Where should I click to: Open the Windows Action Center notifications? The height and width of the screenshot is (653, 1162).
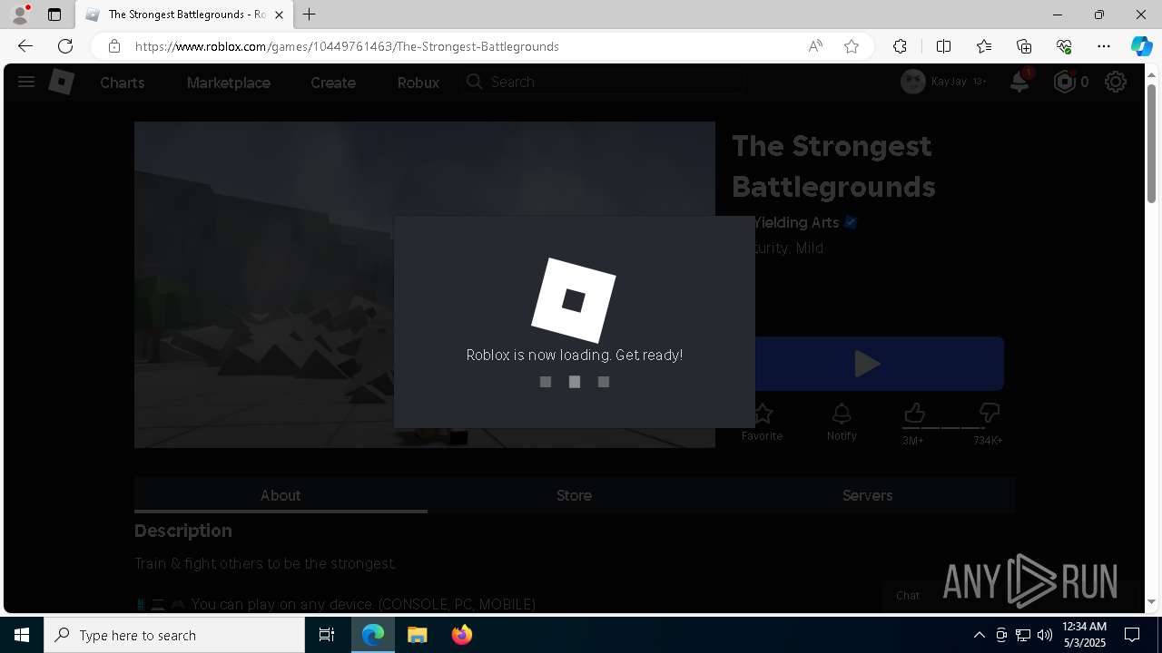tap(1132, 635)
